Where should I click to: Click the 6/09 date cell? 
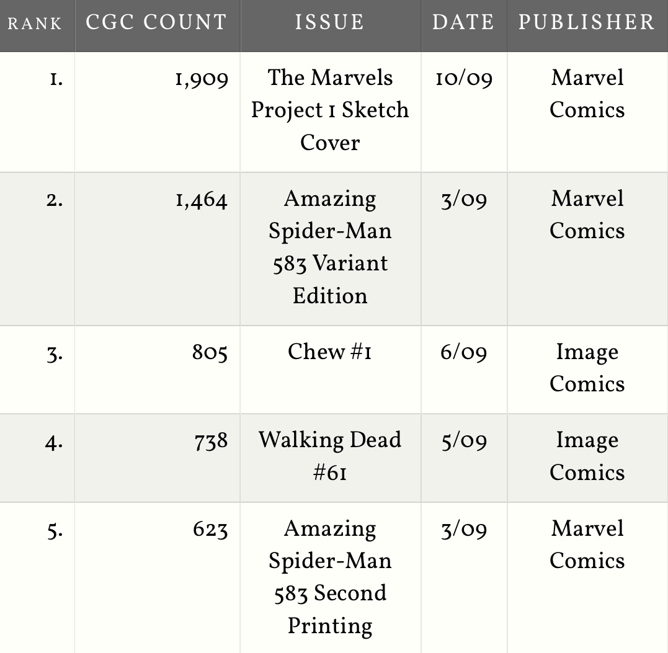(464, 353)
